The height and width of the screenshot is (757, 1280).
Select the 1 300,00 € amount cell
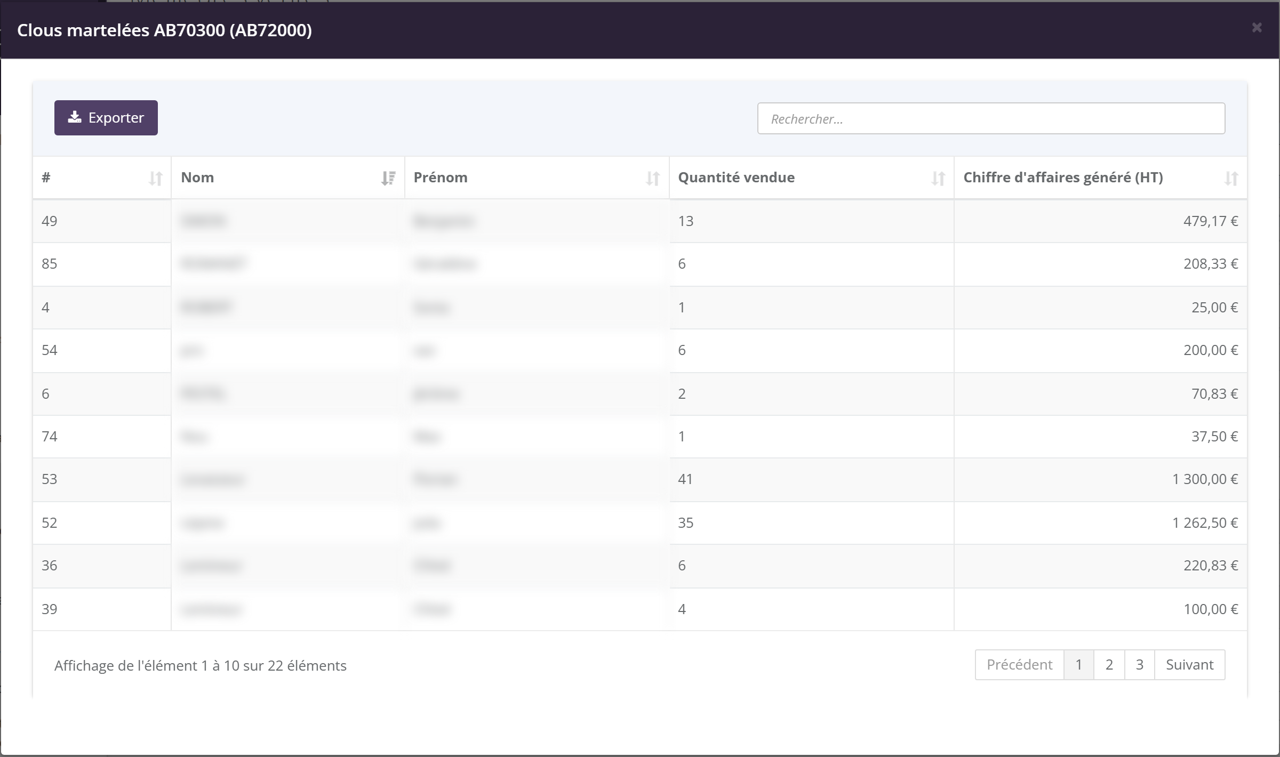[1100, 479]
